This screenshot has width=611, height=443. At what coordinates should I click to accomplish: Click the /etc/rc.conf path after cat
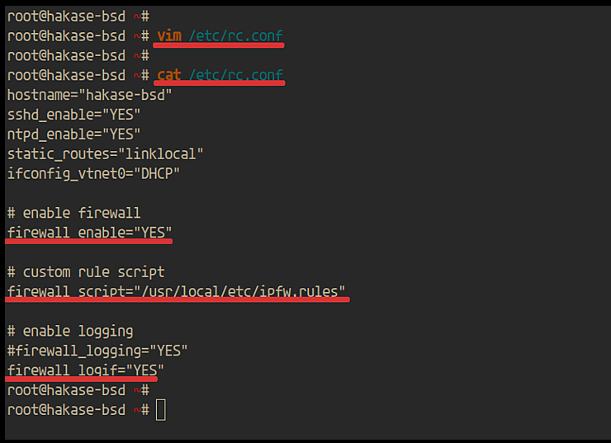235,75
